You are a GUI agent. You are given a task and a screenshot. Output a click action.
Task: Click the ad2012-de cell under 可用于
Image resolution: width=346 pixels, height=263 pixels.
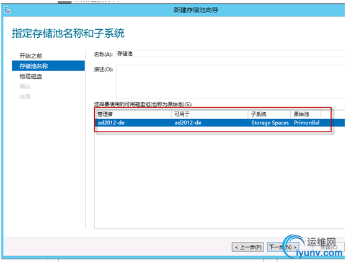point(188,123)
